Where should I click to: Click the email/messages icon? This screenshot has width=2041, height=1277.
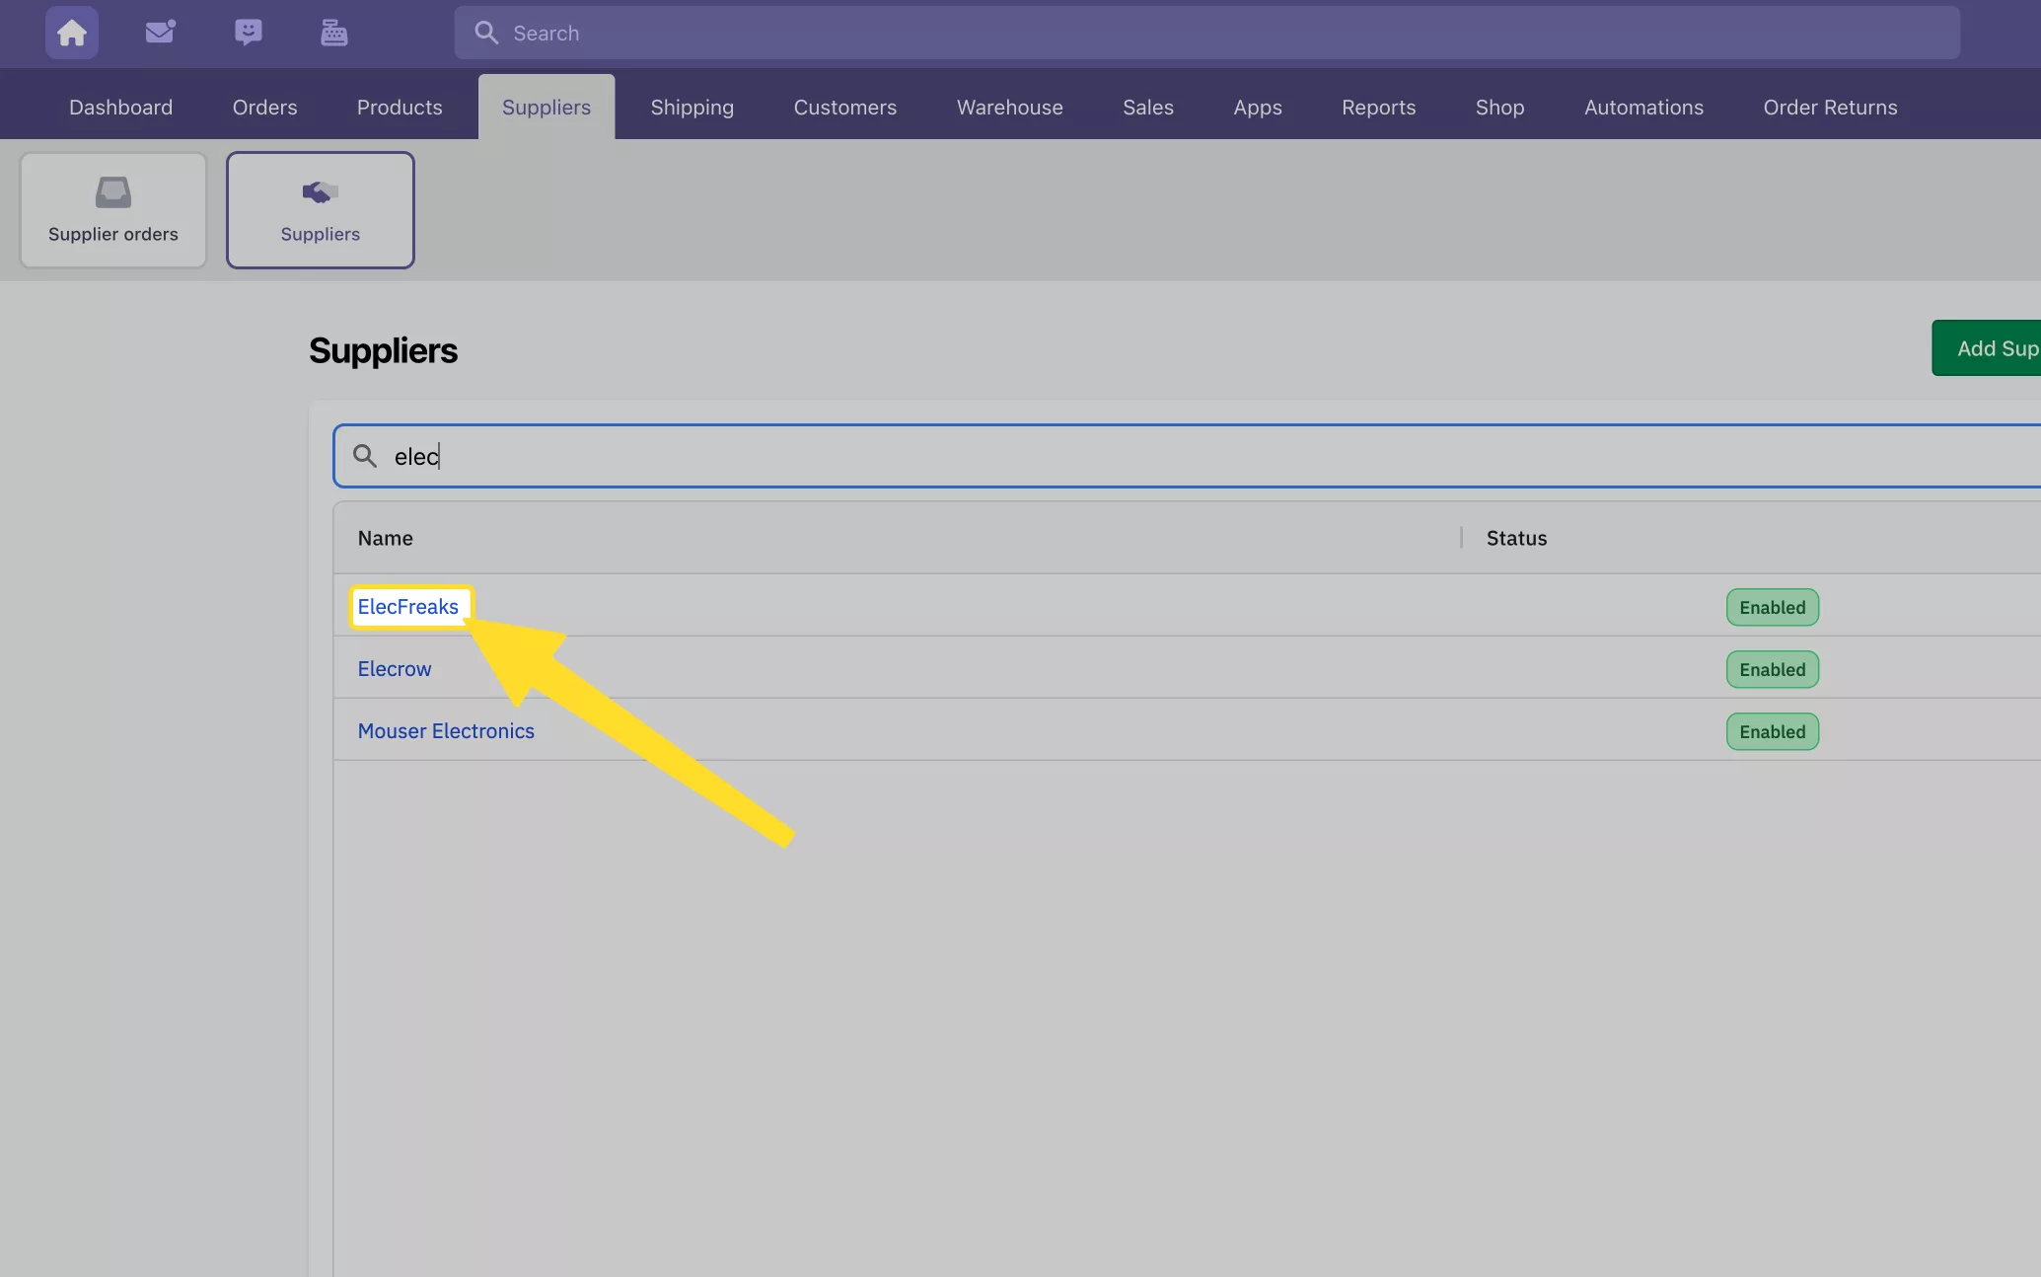tap(159, 33)
